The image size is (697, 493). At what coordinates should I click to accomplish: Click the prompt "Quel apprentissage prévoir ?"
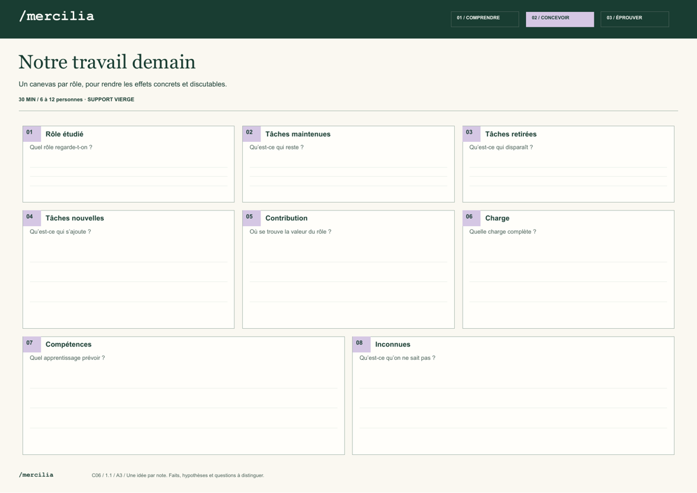tap(67, 358)
